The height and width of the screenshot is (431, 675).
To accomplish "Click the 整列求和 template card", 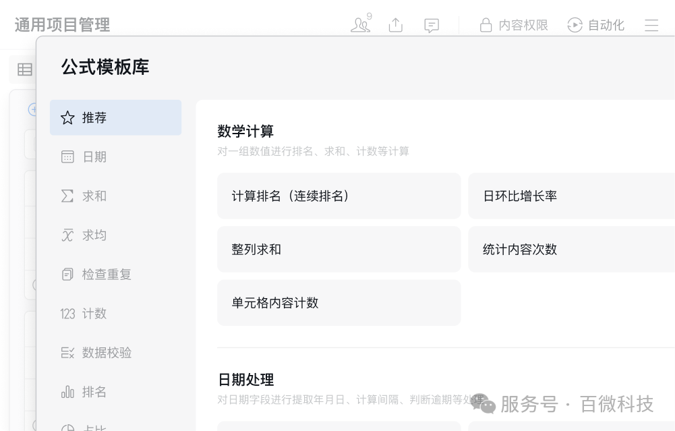I will 339,249.
